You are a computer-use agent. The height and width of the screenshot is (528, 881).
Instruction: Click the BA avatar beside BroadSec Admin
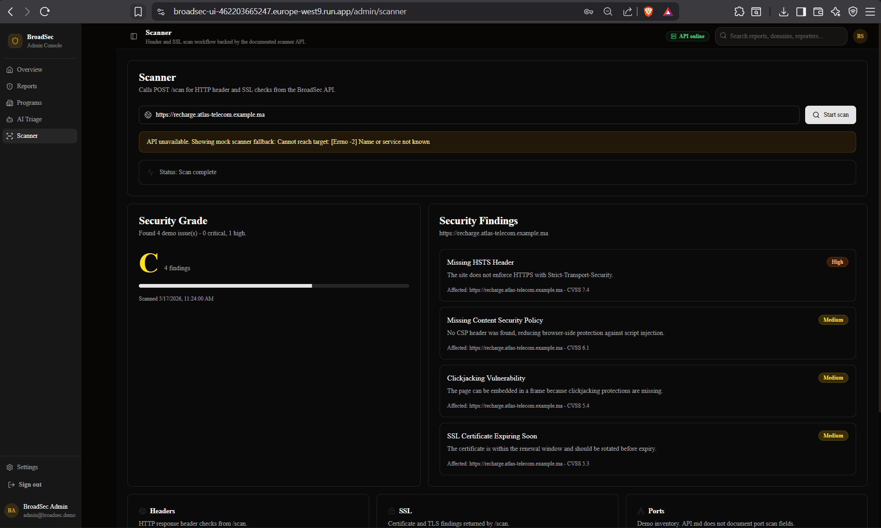pos(11,510)
